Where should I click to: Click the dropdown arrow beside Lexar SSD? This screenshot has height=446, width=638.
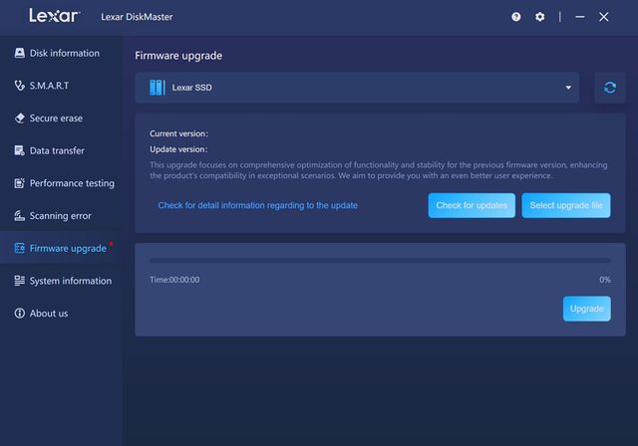(x=569, y=88)
